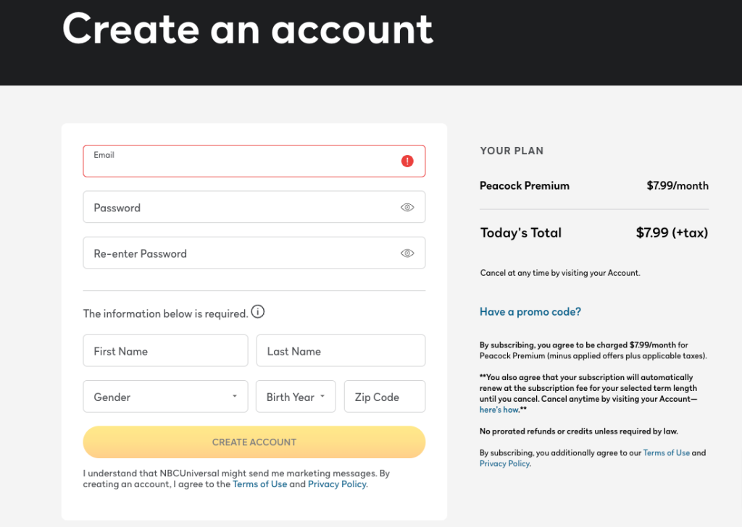Select the Re-enter Password field
Viewport: 742px width, 527px height.
point(254,253)
